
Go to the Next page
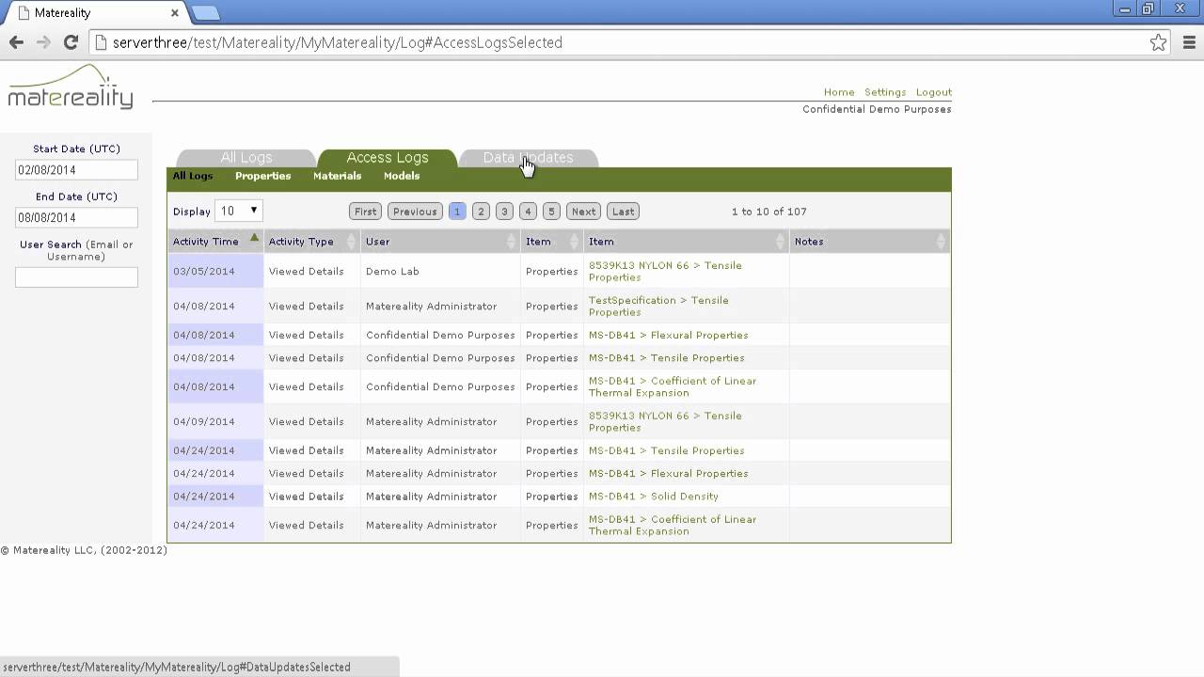coord(584,212)
